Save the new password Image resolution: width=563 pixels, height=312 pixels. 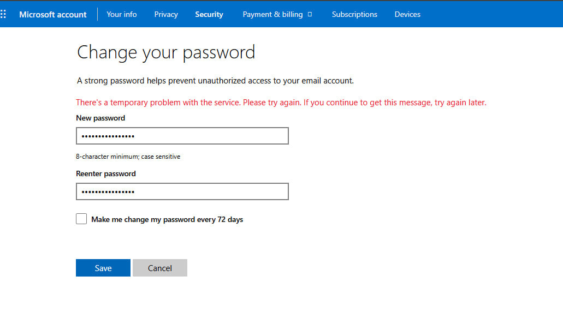click(103, 268)
